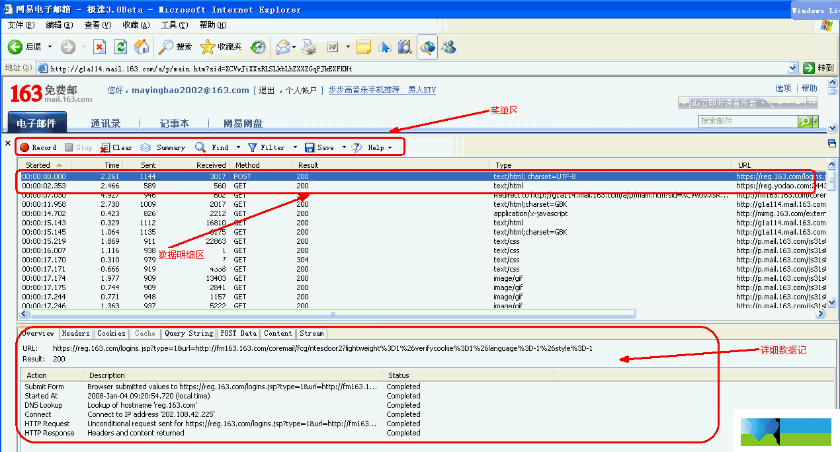Close the HttpWatch panel with the X

[8, 143]
